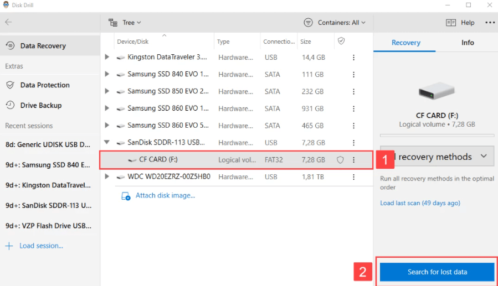Open options menu for 931 GB Samsung SSD
This screenshot has height=286, width=498.
coord(353,109)
